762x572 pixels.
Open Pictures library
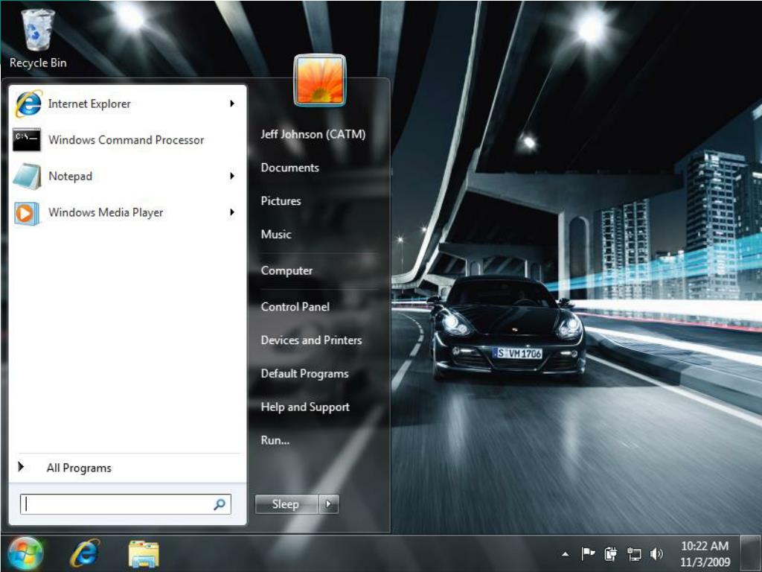point(281,201)
